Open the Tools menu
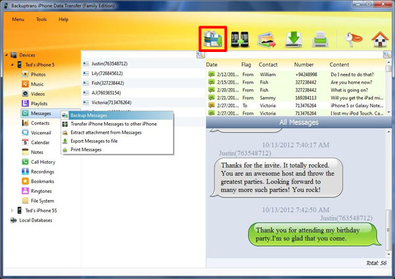Screen dimensions: 395x279 click(x=41, y=19)
